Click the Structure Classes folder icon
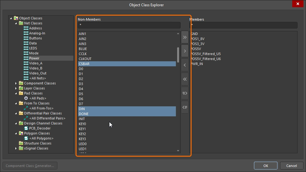Viewport: 306px width, 172px height. (x=21, y=143)
